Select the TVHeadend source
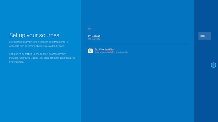This screenshot has width=218, height=122. click(x=137, y=37)
